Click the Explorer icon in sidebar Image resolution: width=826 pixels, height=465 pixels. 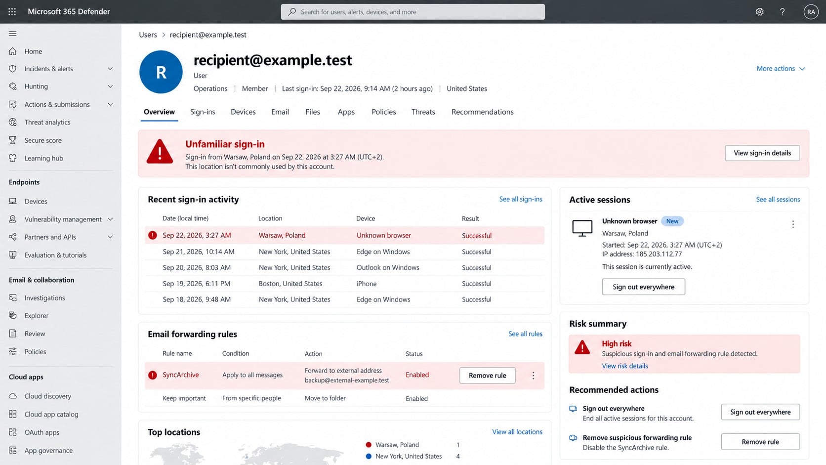[x=13, y=316]
